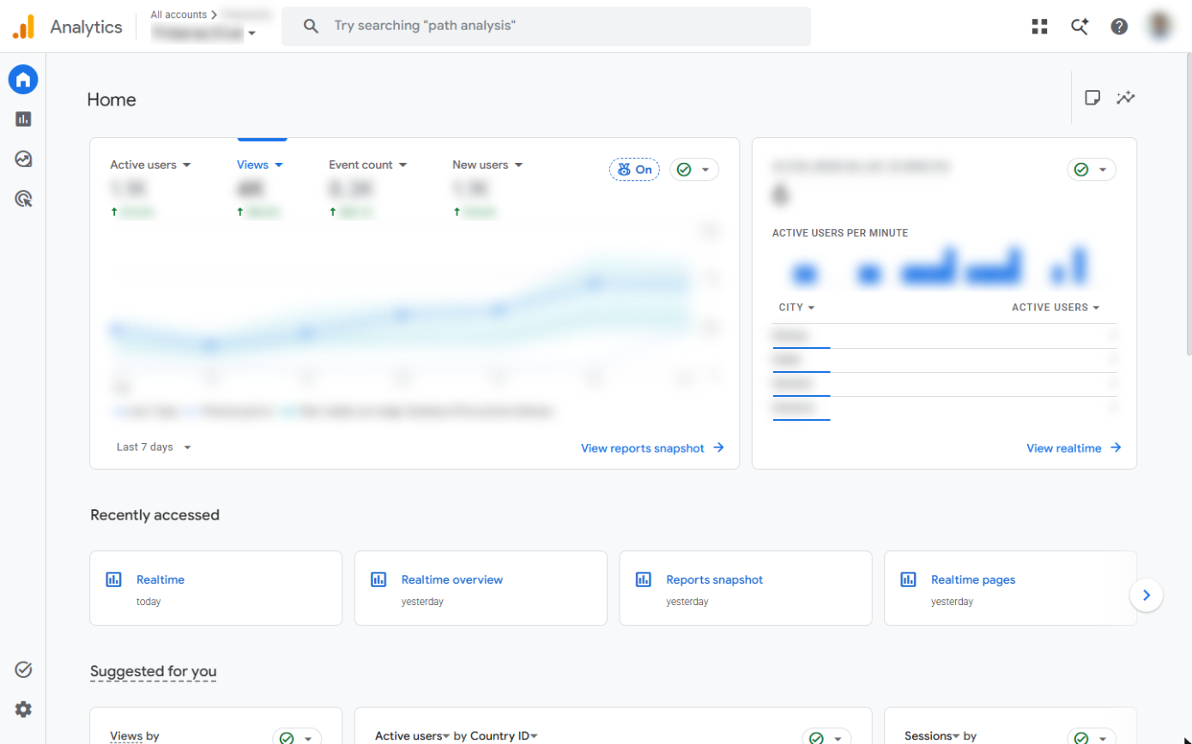Click the Recently accessed heading
This screenshot has width=1192, height=744.
point(154,515)
